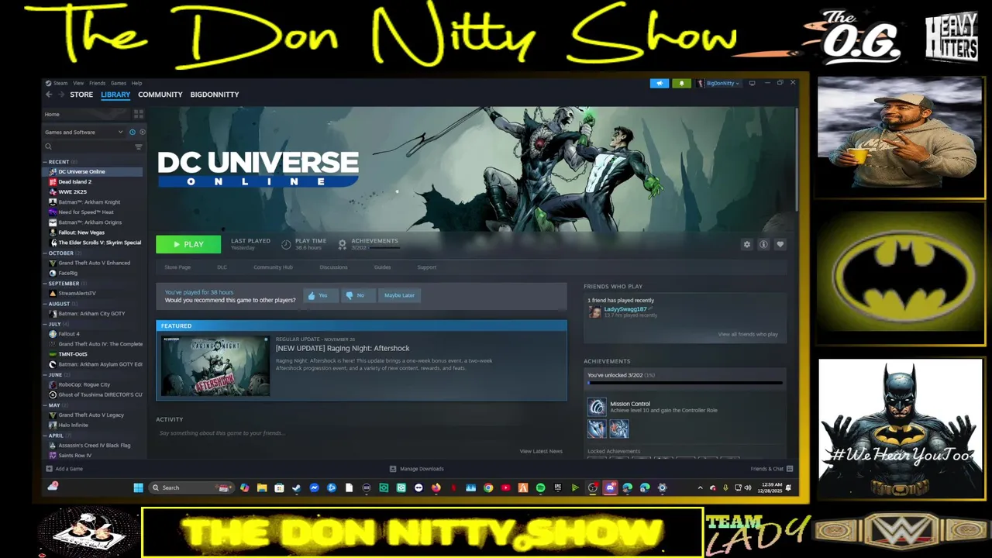Open the Games menu
992x558 pixels.
[118, 83]
